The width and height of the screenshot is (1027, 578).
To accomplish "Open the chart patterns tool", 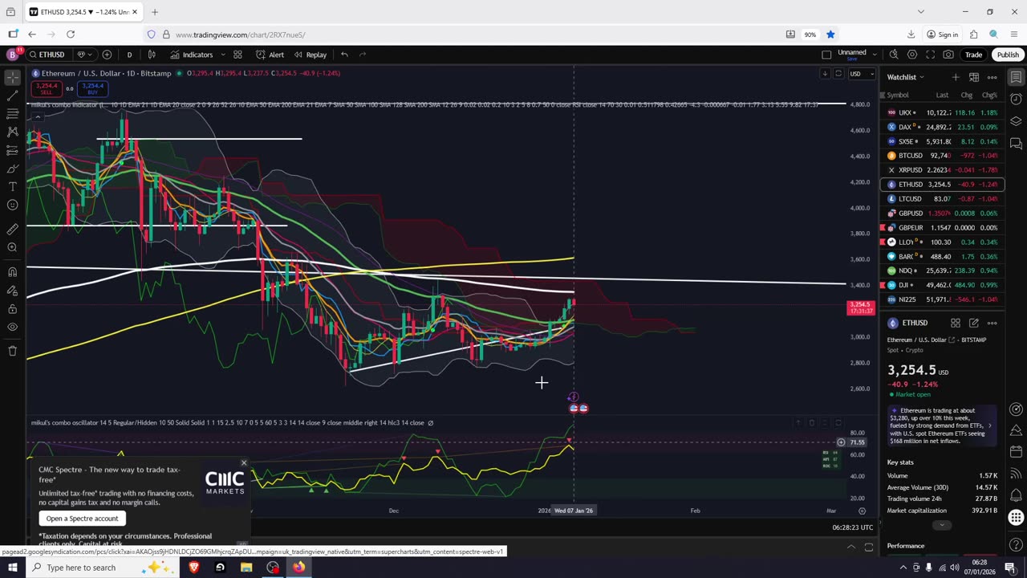I will click(x=12, y=132).
